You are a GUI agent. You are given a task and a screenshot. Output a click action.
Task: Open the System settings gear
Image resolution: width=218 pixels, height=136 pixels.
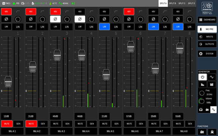[x=207, y=54]
